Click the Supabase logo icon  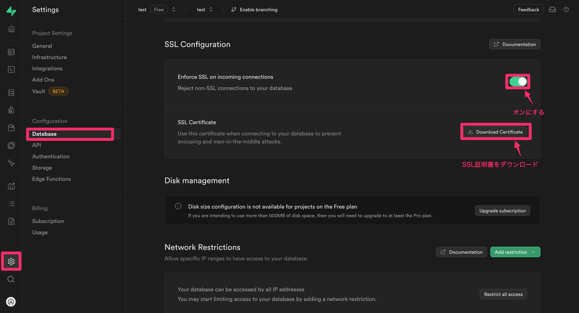click(11, 10)
